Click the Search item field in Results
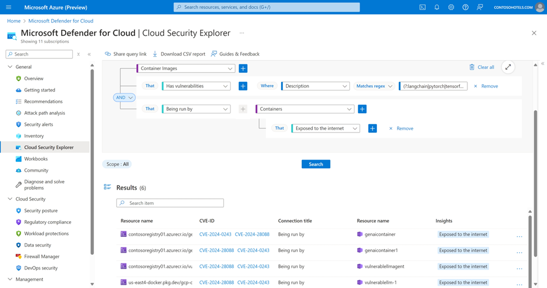This screenshot has height=288, width=547. [x=170, y=203]
